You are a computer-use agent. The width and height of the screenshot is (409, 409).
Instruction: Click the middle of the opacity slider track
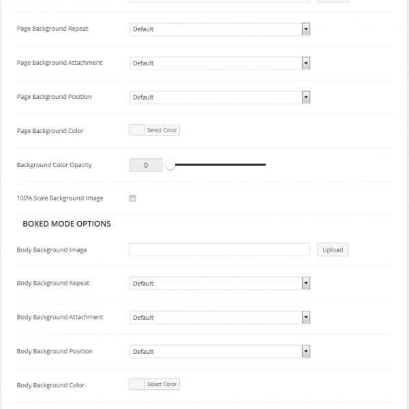[x=218, y=165]
